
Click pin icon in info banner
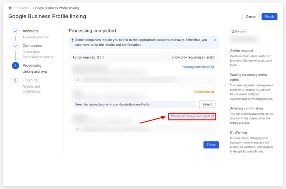72,40
